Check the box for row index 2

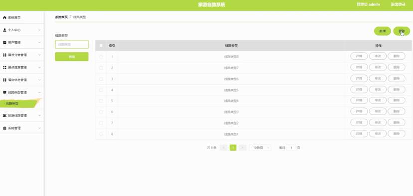point(101,68)
